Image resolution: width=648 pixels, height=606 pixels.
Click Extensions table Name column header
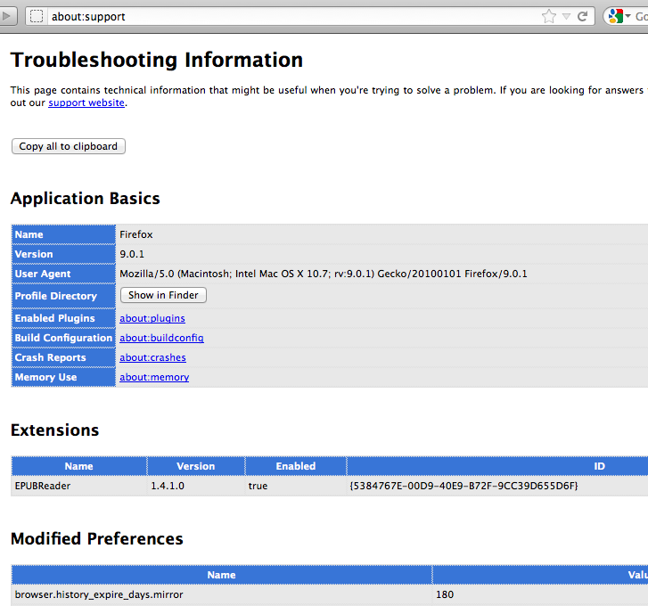pyautogui.click(x=79, y=466)
